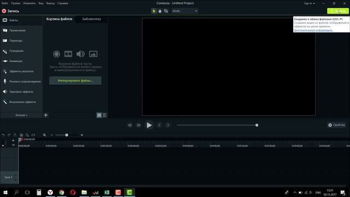The image size is (350, 197).
Task: Copy selection on the timeline toolbar
Action: (x=21, y=135)
